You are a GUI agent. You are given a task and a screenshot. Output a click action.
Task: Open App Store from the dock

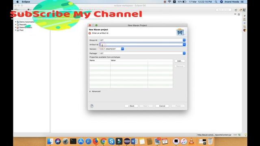(81, 141)
